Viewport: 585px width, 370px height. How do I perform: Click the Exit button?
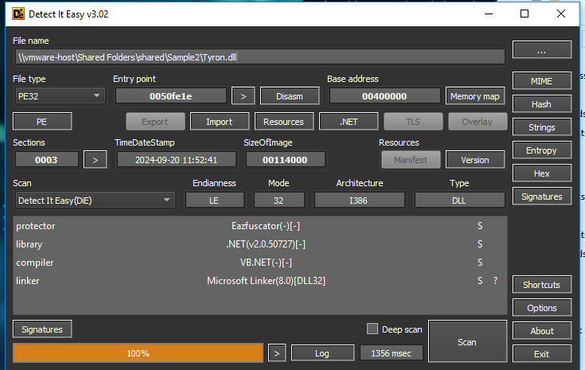pos(542,354)
